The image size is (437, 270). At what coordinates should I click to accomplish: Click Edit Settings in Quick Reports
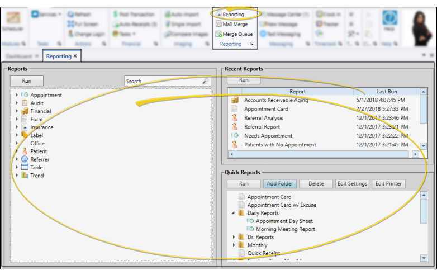pyautogui.click(x=352, y=184)
